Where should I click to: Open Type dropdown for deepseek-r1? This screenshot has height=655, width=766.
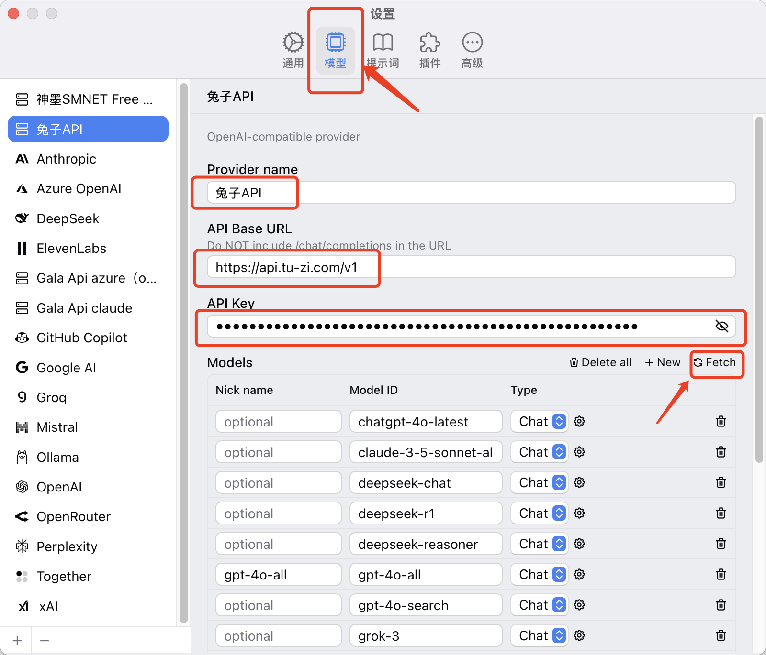tap(540, 513)
